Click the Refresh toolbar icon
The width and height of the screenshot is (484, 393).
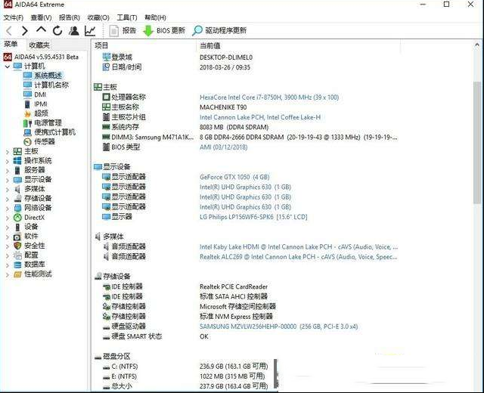(x=57, y=30)
